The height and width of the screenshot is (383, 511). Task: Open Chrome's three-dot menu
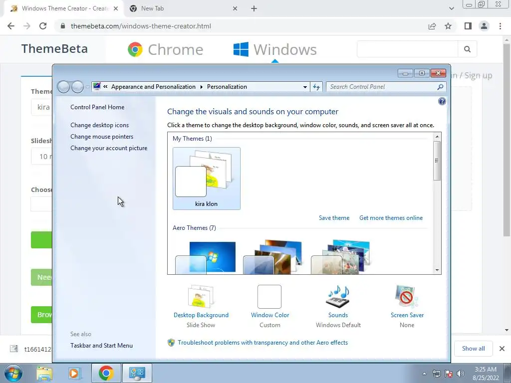[x=500, y=26]
